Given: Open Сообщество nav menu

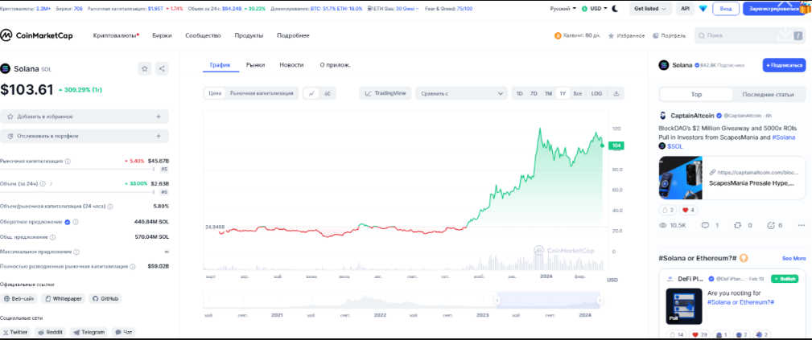Looking at the screenshot, I should (203, 35).
